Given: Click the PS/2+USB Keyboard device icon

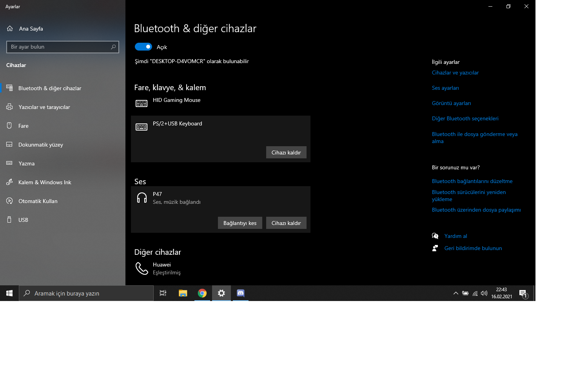Looking at the screenshot, I should click(x=142, y=127).
